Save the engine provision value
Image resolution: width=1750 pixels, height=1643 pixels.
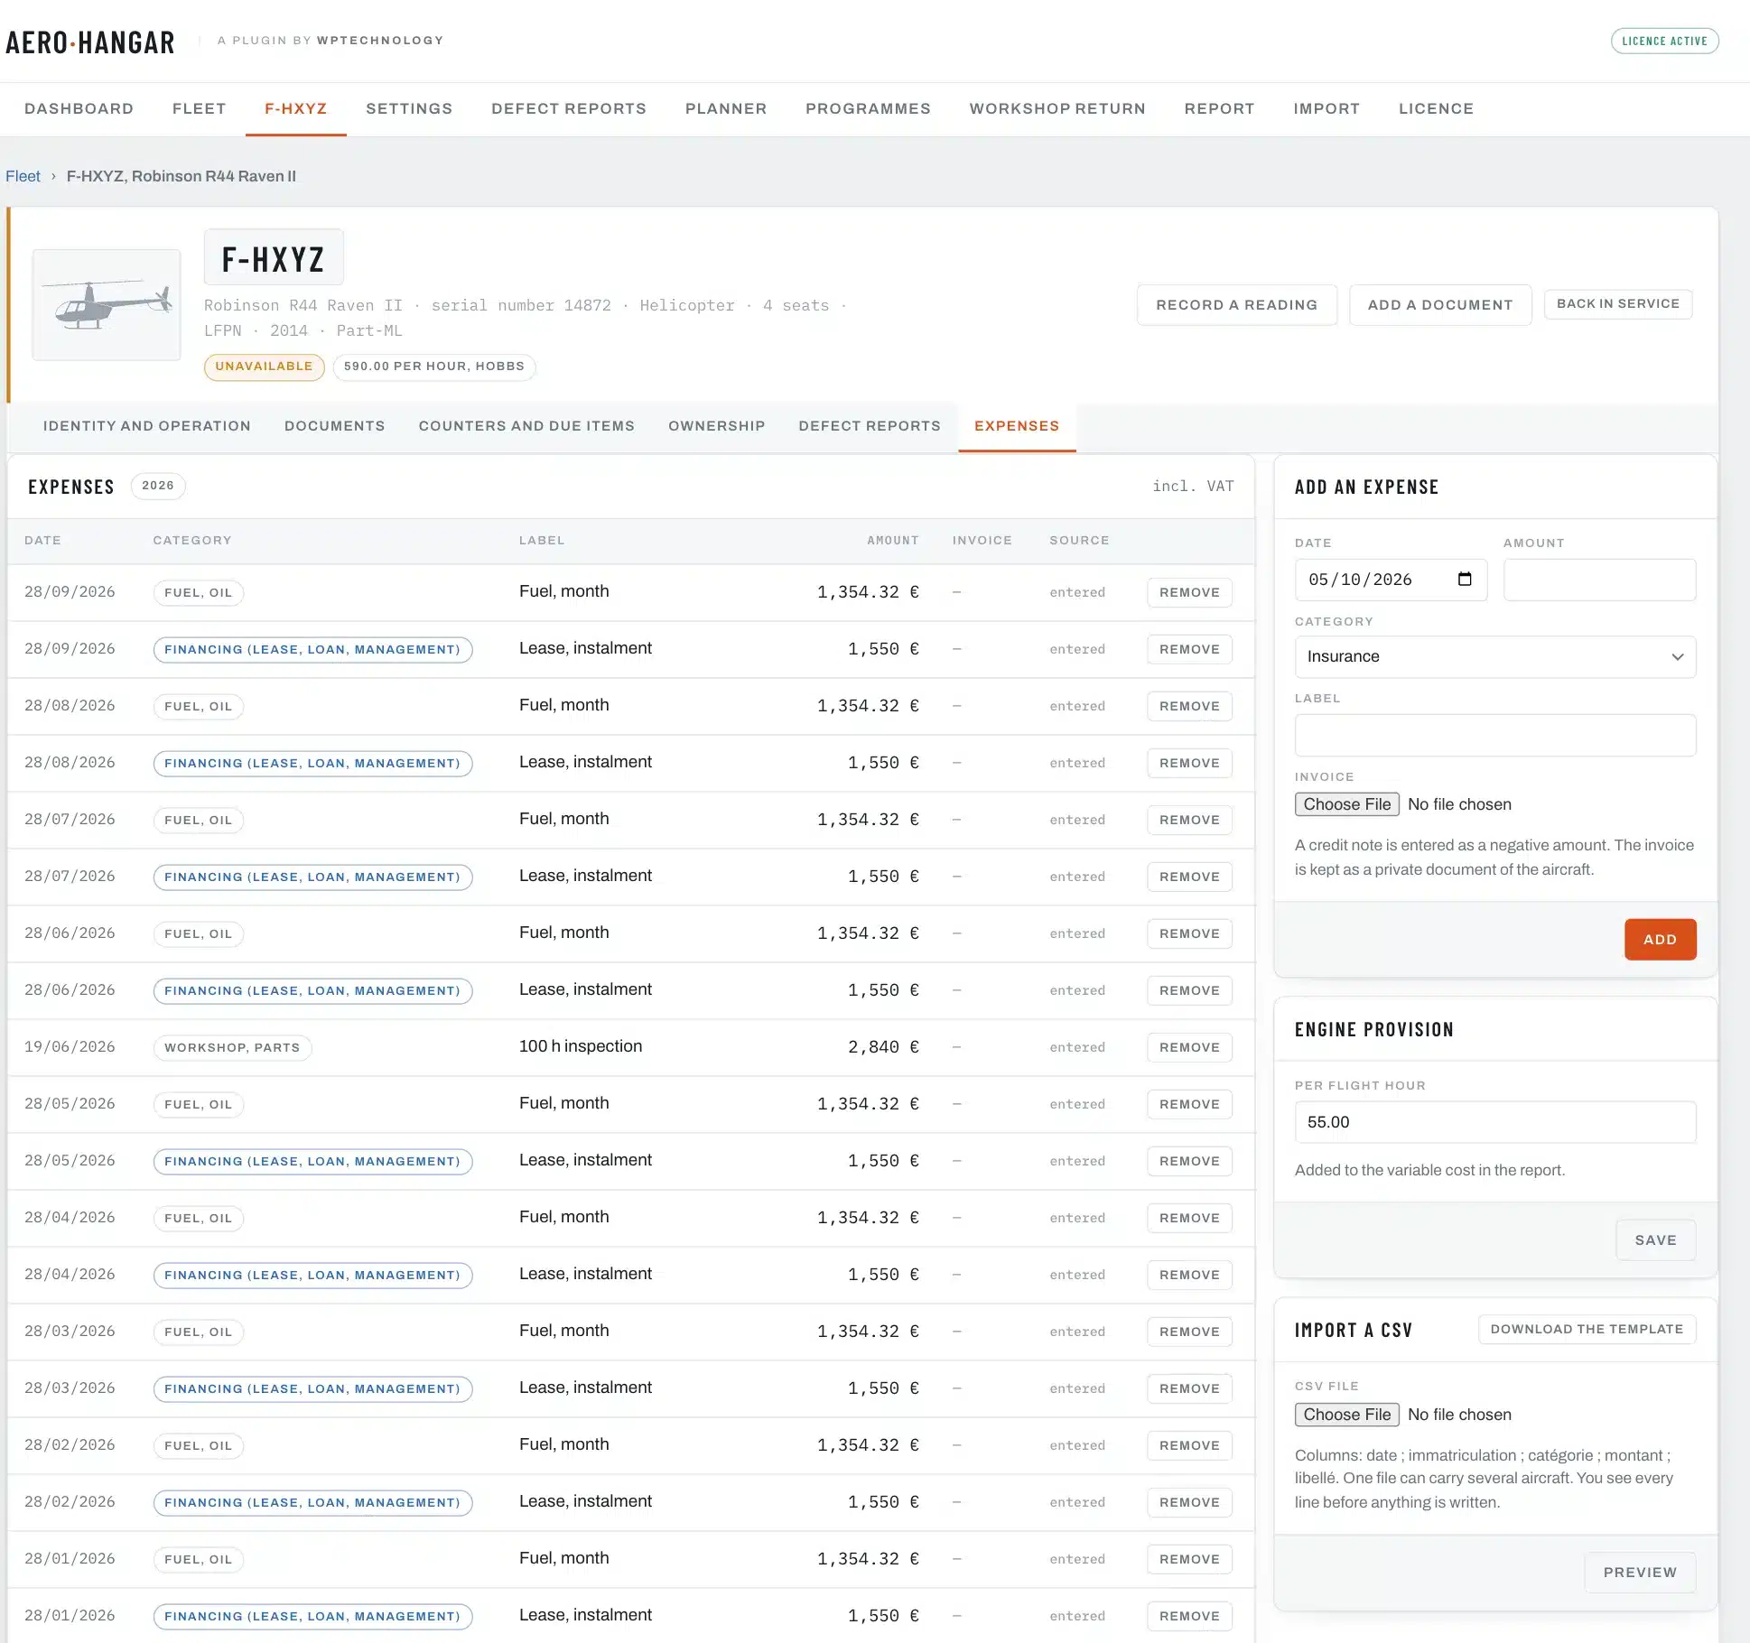click(1655, 1240)
